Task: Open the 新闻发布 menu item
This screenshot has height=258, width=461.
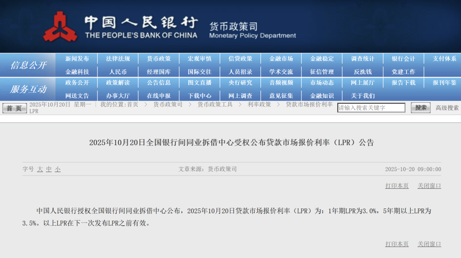Action: pyautogui.click(x=77, y=59)
